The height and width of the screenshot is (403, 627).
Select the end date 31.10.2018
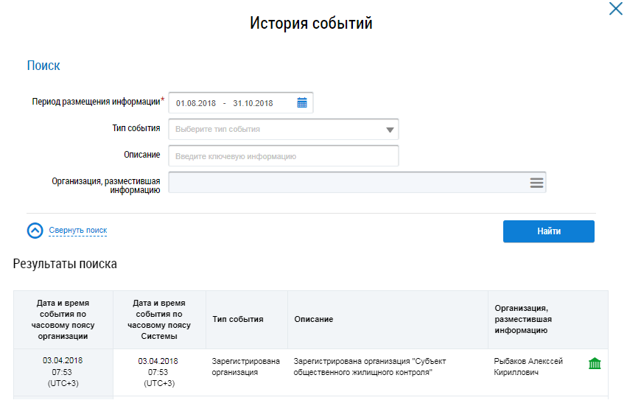[x=253, y=103]
